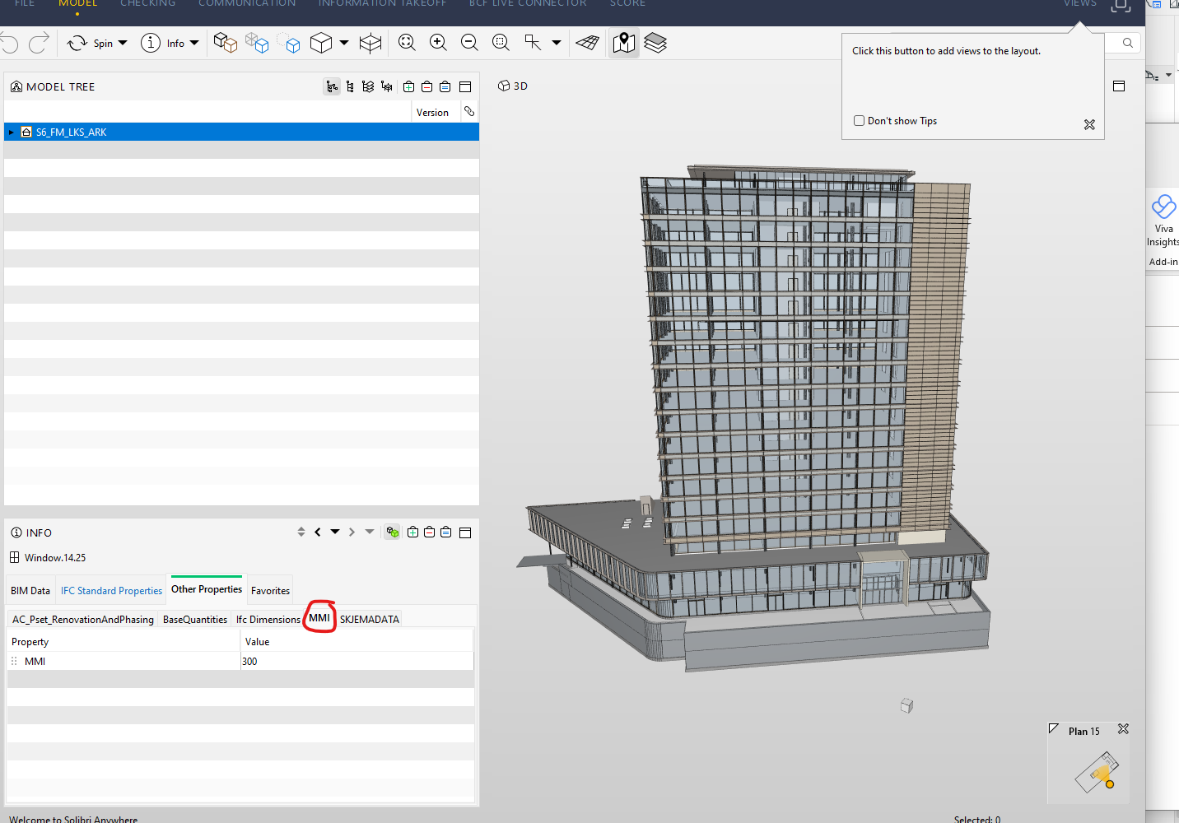Switch to the IFC Standard Properties tab
The image size is (1179, 823).
[111, 591]
